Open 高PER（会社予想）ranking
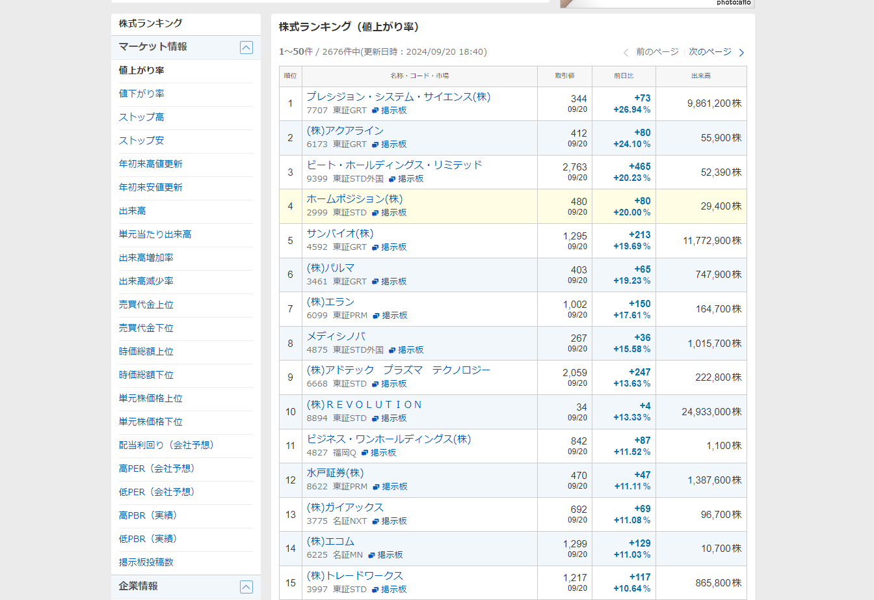 click(x=157, y=469)
